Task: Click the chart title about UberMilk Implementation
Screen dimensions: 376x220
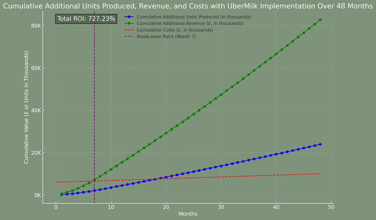Action: 188,6
